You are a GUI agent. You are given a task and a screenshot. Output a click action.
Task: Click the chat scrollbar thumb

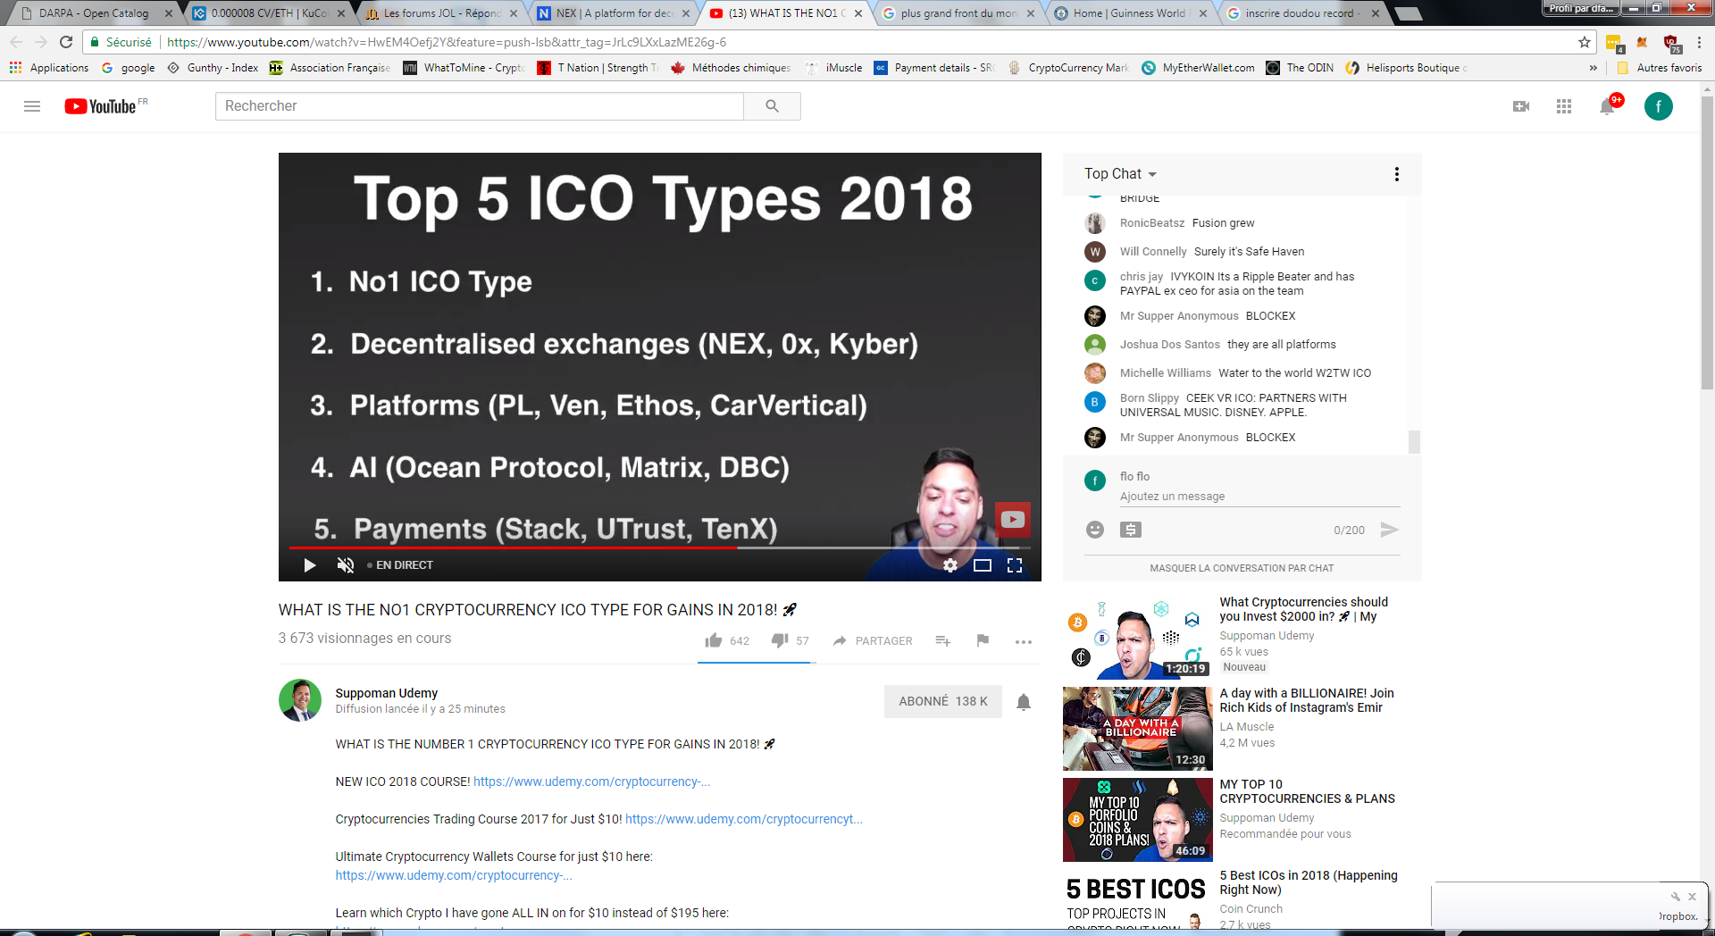coord(1414,442)
